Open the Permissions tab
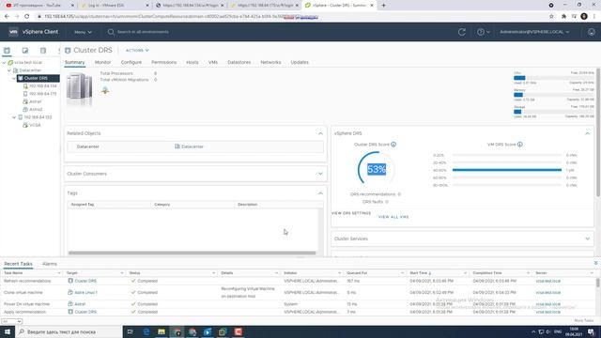The image size is (601, 338). click(163, 62)
